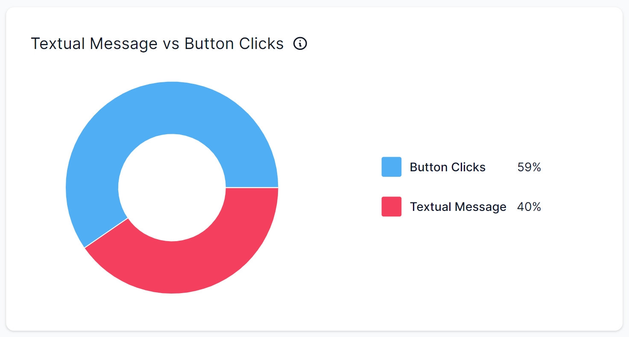Image resolution: width=629 pixels, height=337 pixels.
Task: Click the word "Button" in the chart heading
Action: (209, 44)
